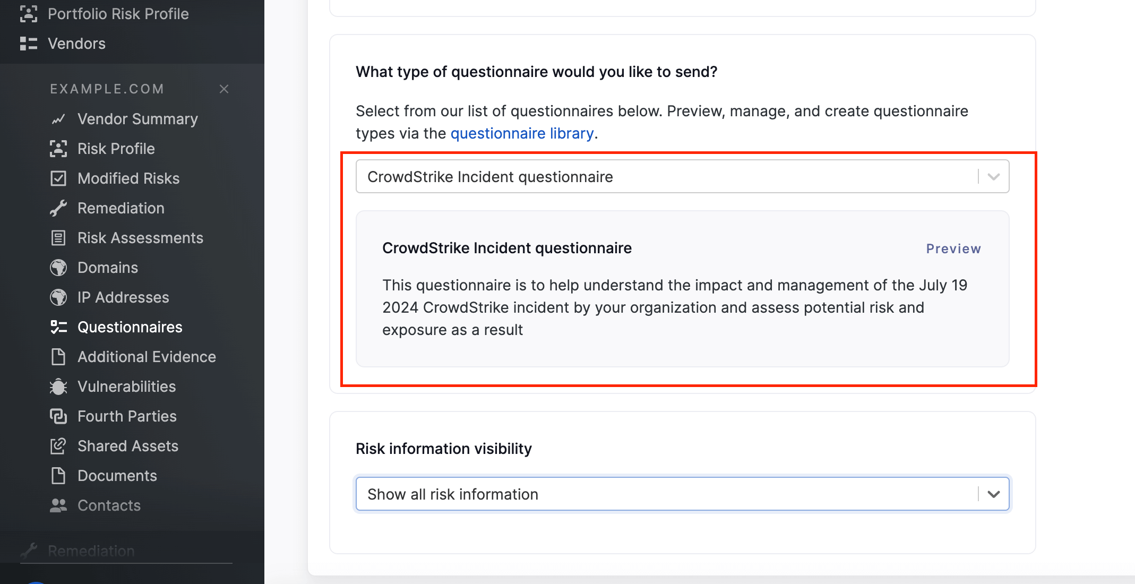Open the risk information visibility dropdown

point(682,494)
